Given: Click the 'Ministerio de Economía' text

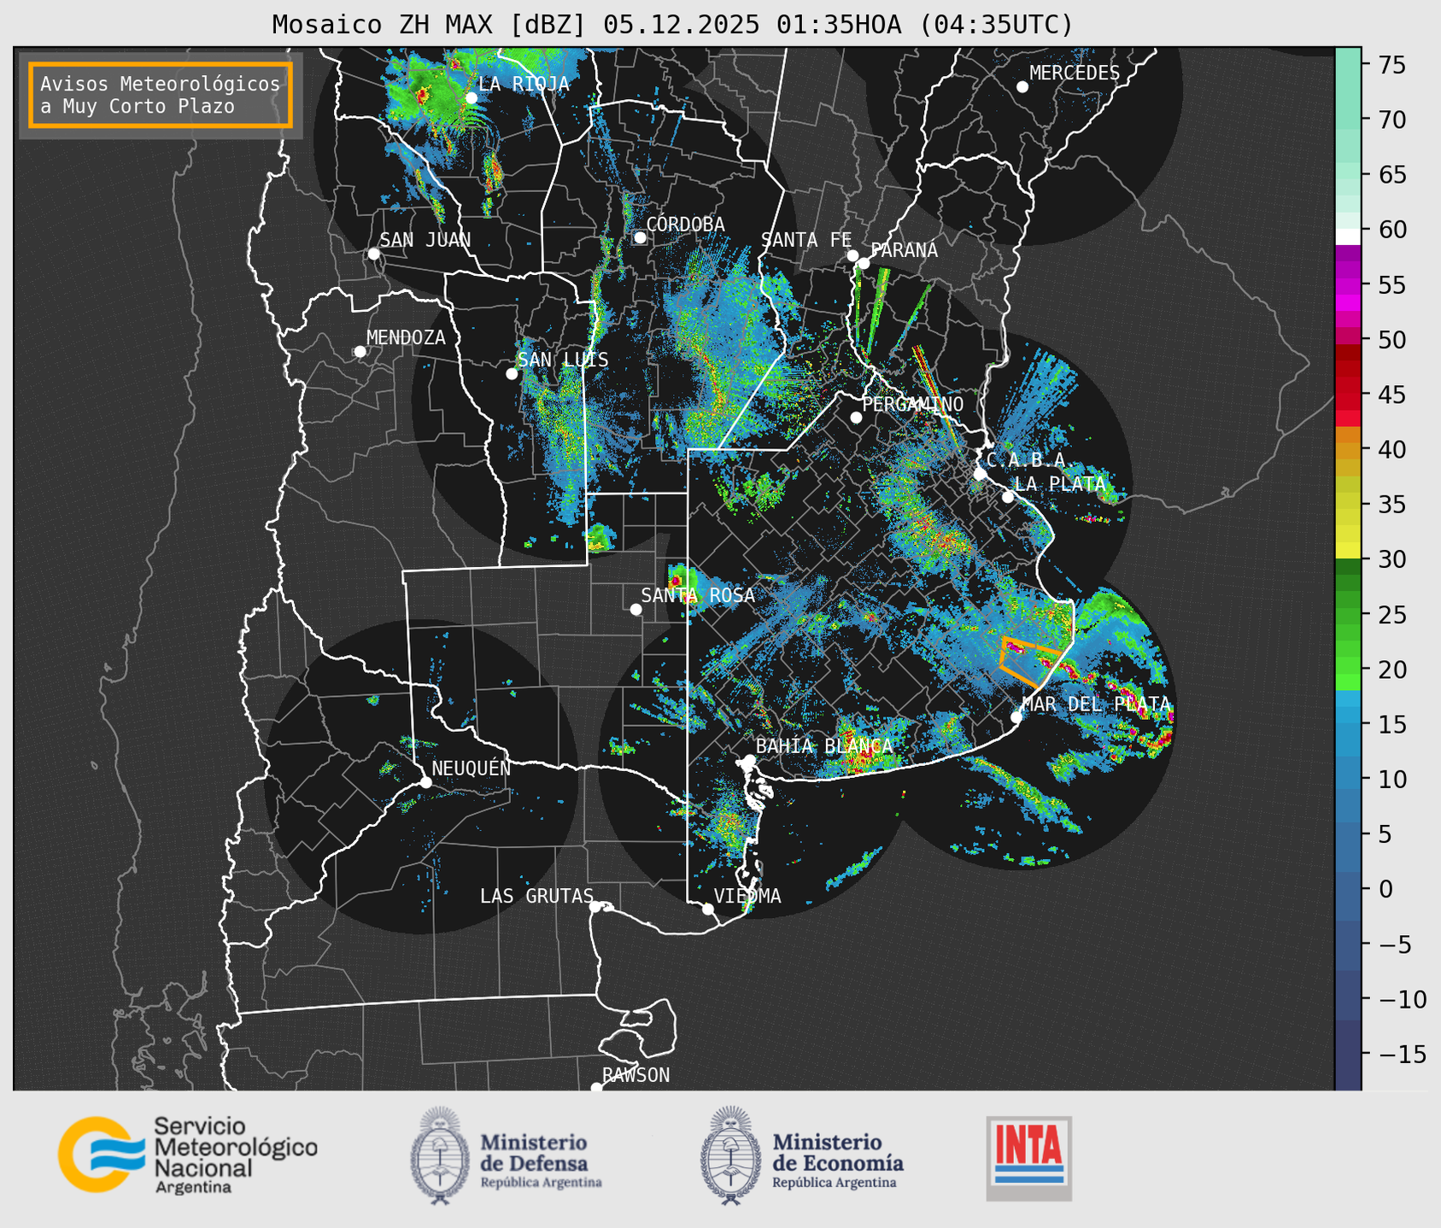Looking at the screenshot, I should [838, 1152].
